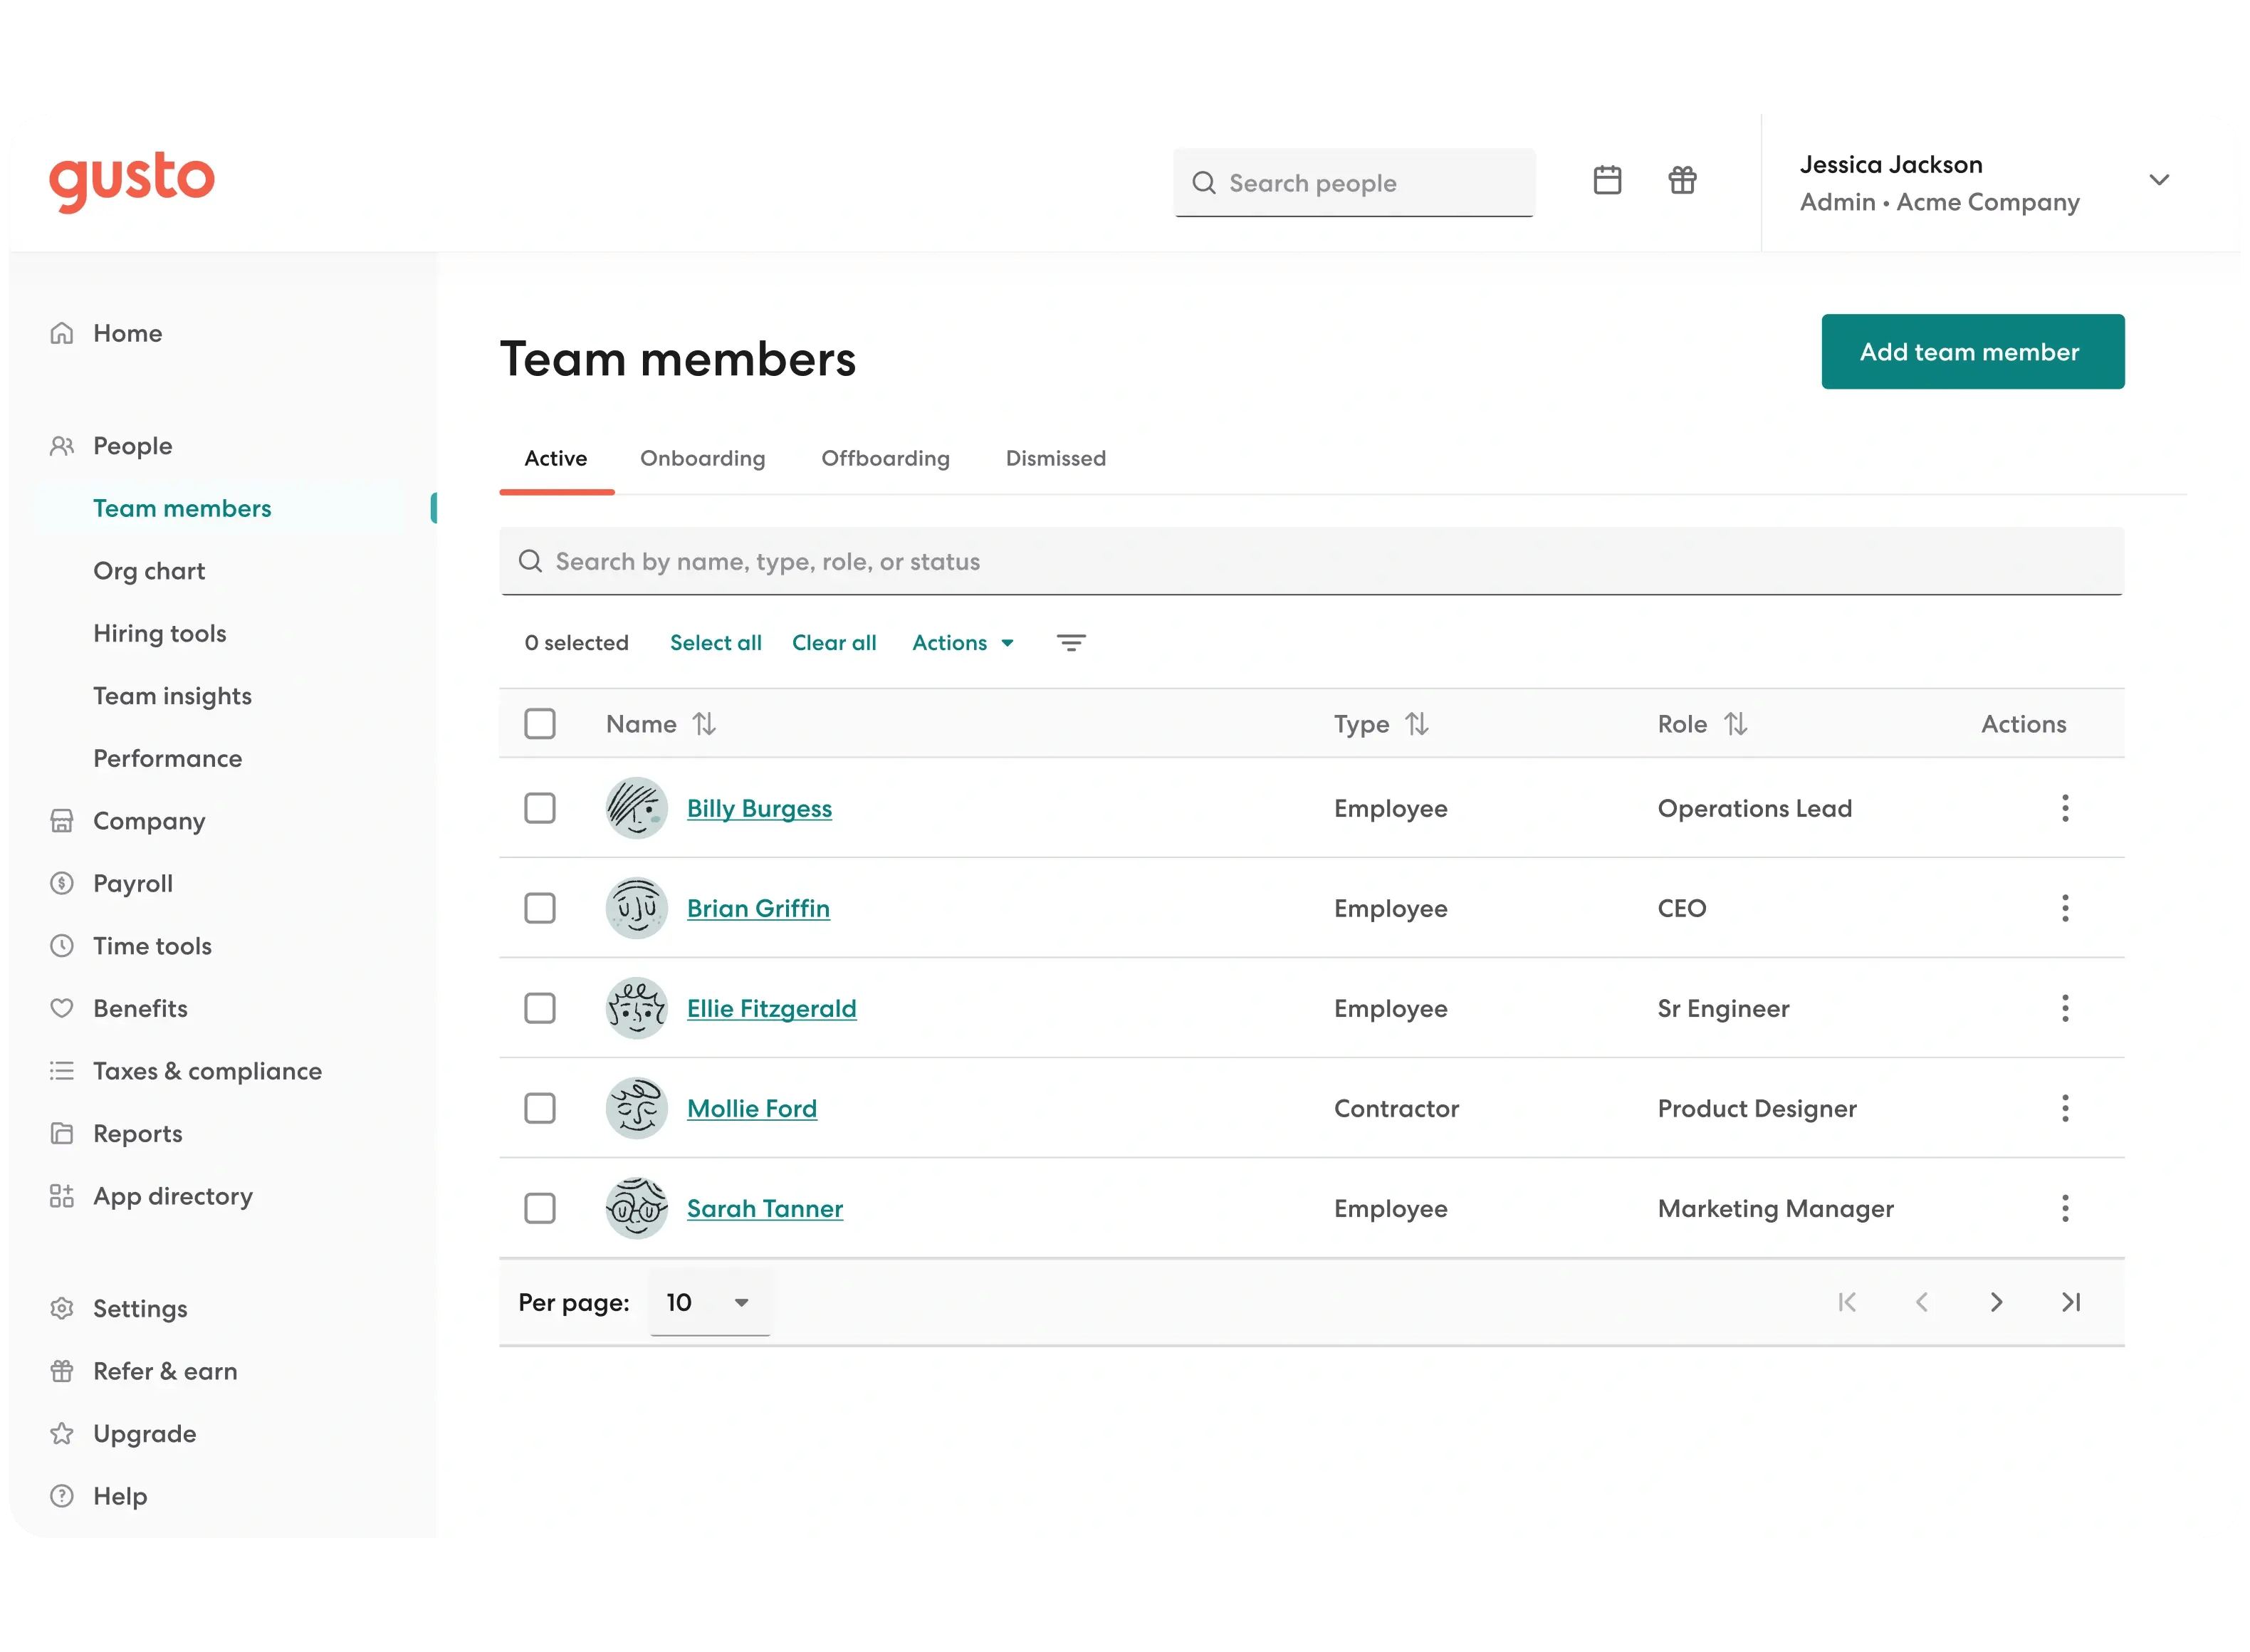Open the filter icon next to Actions
Screen dimensions: 2250x1652
point(1071,643)
